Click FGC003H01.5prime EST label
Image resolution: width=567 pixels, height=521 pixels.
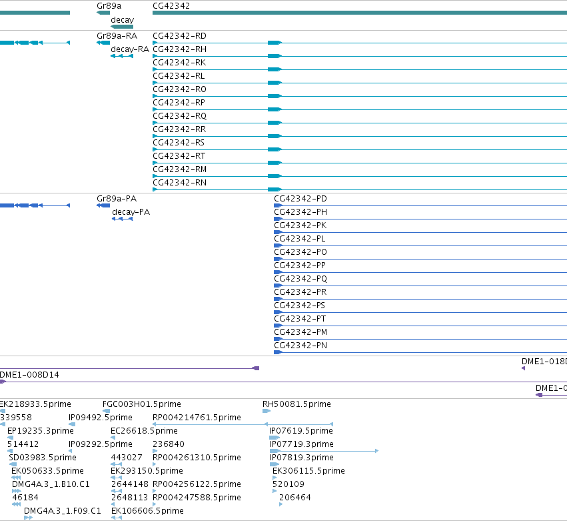[142, 404]
